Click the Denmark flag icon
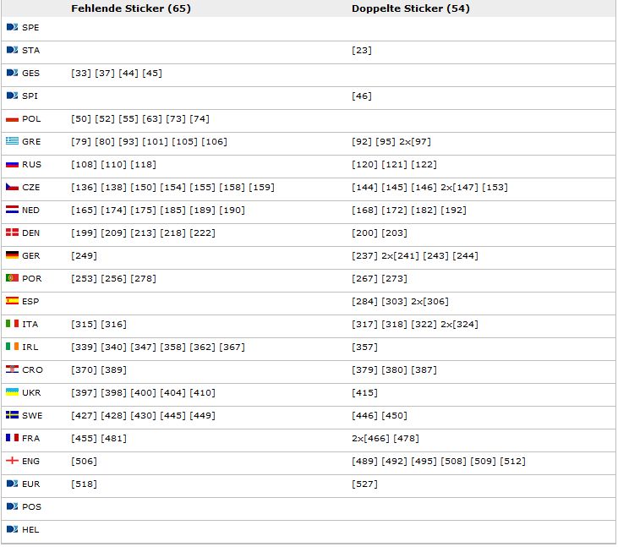618x547 pixels. tap(12, 232)
